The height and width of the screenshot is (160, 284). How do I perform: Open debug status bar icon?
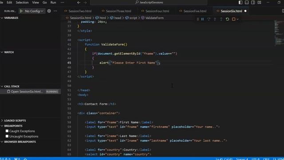25,159
